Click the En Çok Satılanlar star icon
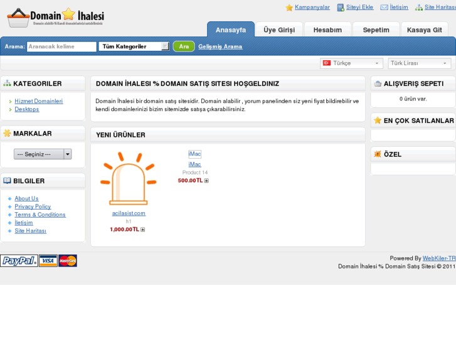Viewport: 456px width, 342px height. point(378,120)
